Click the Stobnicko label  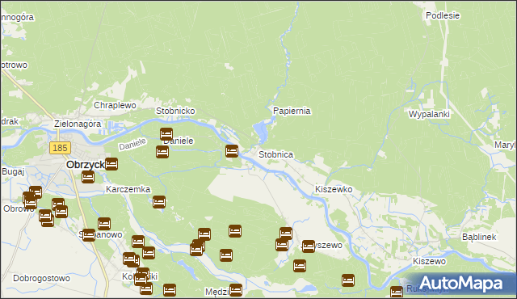pos(175,111)
